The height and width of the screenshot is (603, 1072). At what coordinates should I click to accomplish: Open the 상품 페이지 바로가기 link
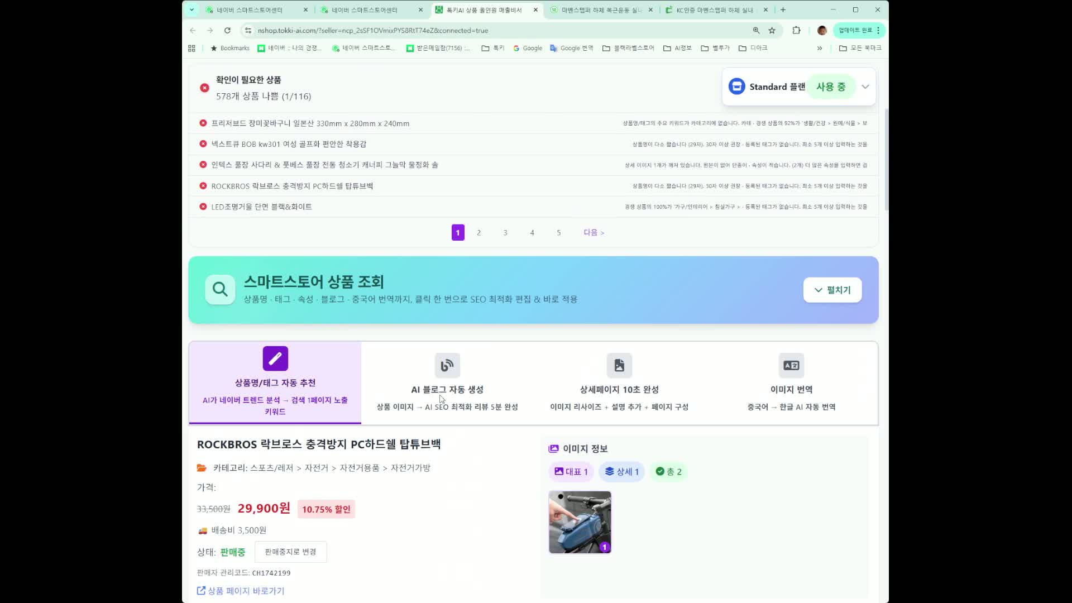(241, 591)
